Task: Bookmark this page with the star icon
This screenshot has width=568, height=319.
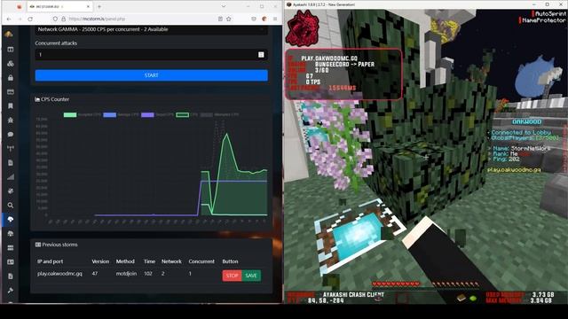Action: [229, 19]
